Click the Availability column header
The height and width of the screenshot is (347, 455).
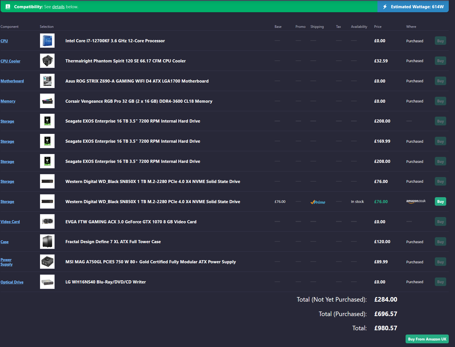pos(359,27)
